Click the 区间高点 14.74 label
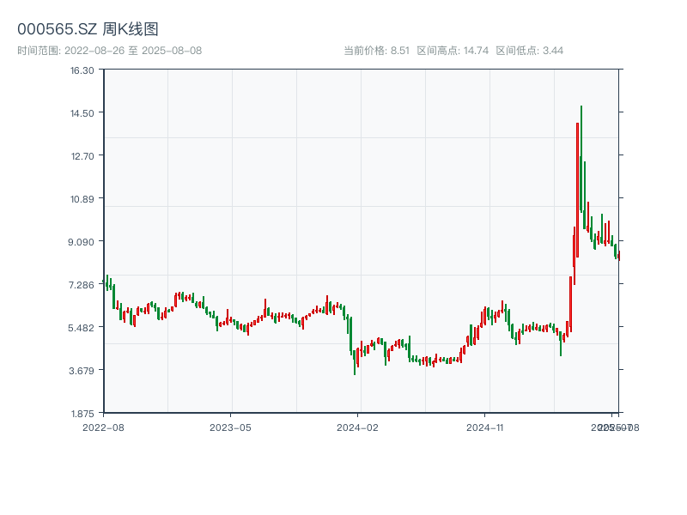The image size is (687, 515). pos(453,51)
